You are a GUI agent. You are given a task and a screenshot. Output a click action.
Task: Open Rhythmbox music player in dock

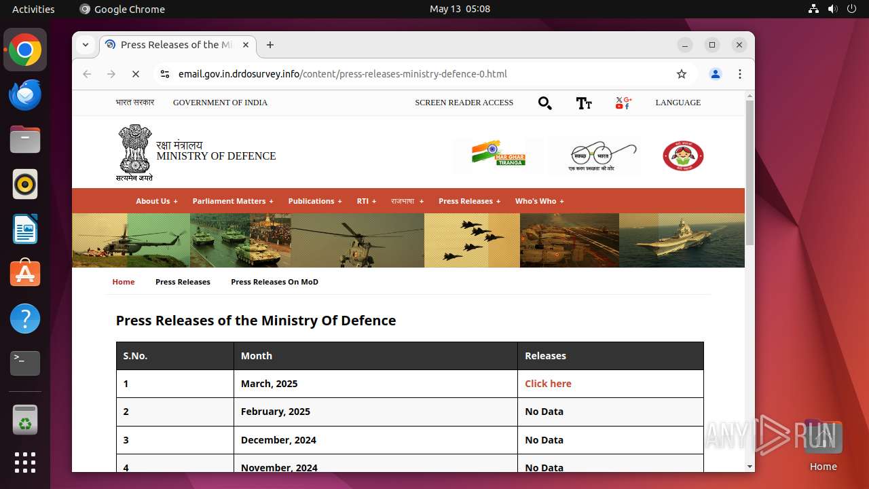click(25, 184)
